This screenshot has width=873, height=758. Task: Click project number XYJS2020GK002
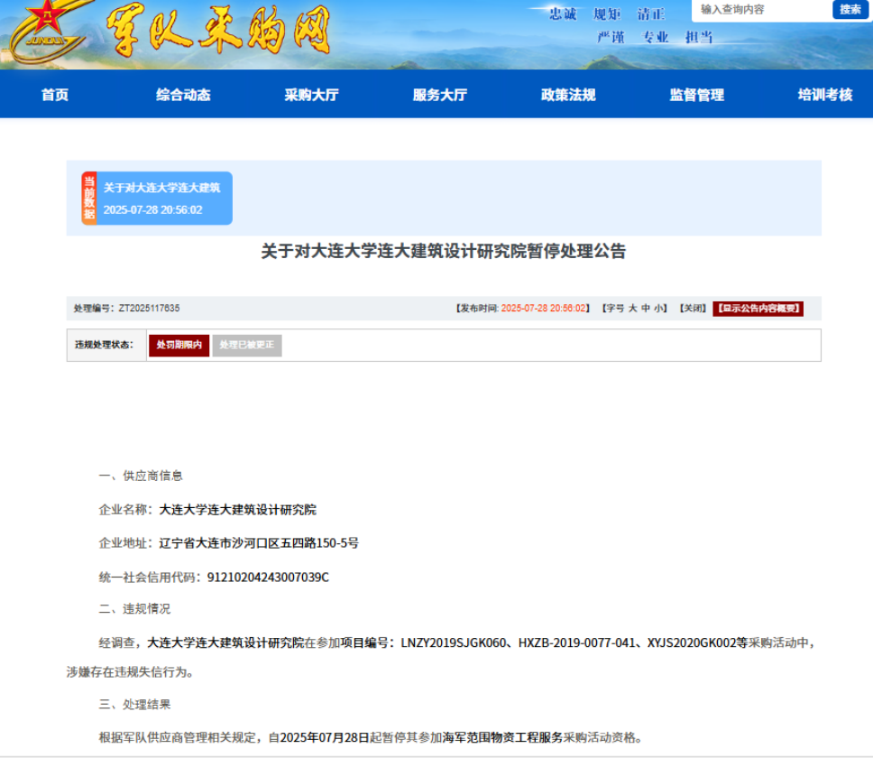tap(692, 642)
